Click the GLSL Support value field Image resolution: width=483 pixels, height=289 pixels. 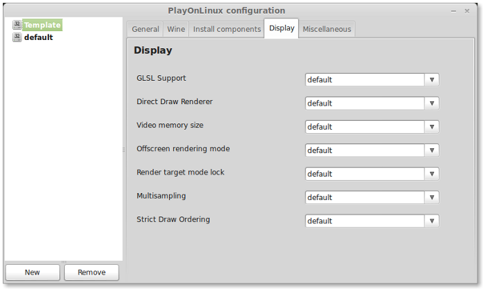tap(365, 80)
